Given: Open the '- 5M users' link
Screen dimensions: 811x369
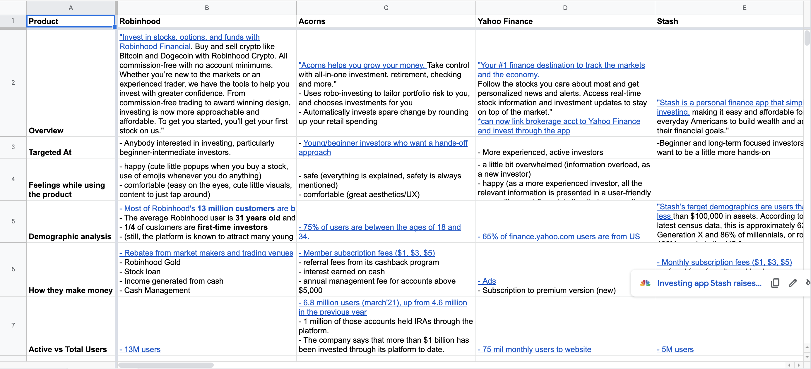Looking at the screenshot, I should click(675, 349).
